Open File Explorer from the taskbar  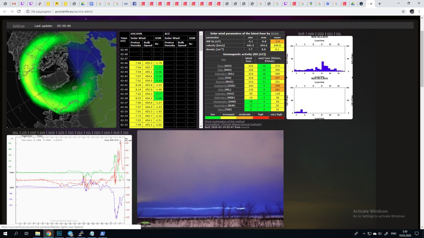(37, 233)
